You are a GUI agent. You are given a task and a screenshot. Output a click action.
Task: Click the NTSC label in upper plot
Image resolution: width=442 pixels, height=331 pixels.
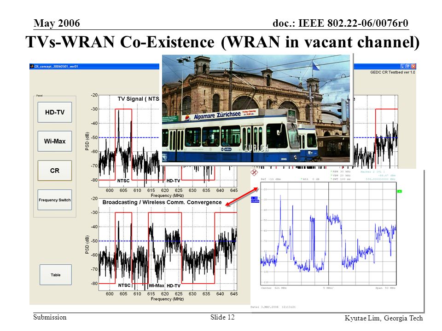point(123,181)
